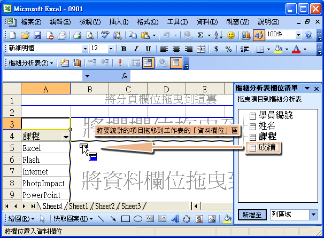This screenshot has width=324, height=238.
Task: Toggle the Show Field List button
Action: pos(176,62)
